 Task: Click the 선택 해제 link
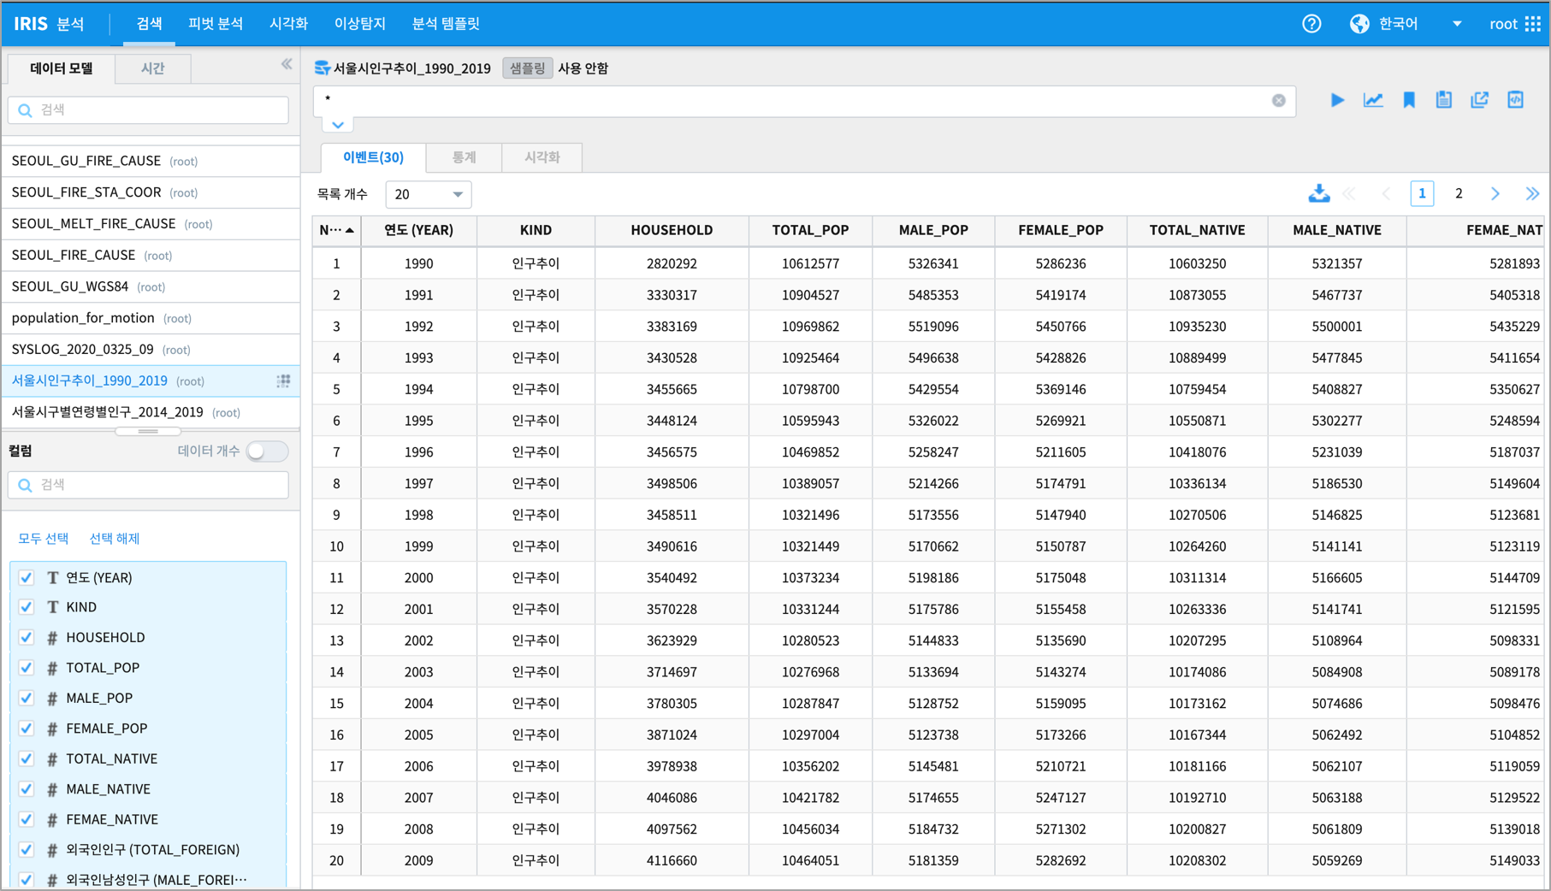coord(114,539)
